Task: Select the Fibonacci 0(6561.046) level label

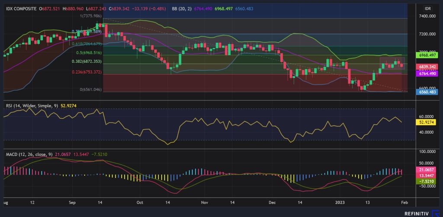Action: pos(91,89)
